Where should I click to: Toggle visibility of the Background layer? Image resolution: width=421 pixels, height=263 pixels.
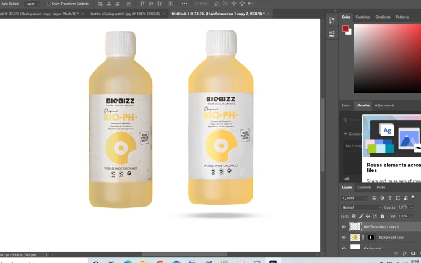pos(344,248)
